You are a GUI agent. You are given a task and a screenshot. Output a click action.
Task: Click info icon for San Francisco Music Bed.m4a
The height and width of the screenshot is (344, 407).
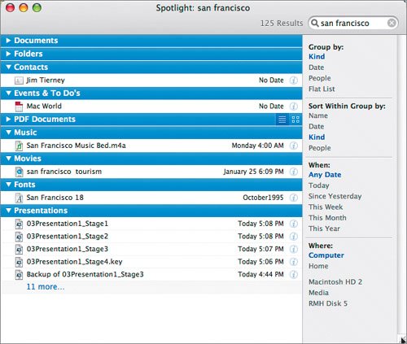(293, 146)
